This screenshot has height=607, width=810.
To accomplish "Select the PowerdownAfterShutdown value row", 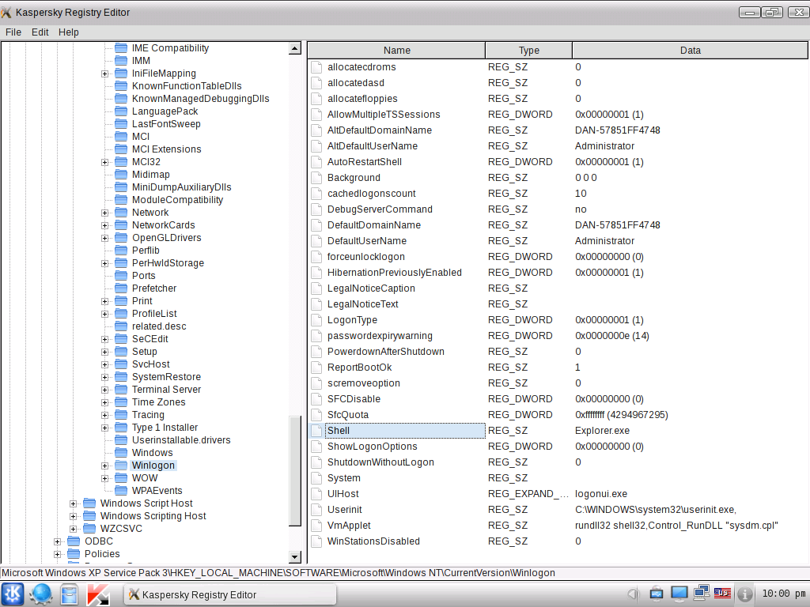I will [x=558, y=352].
